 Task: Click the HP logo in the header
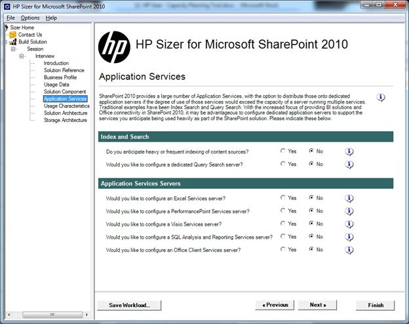[114, 47]
